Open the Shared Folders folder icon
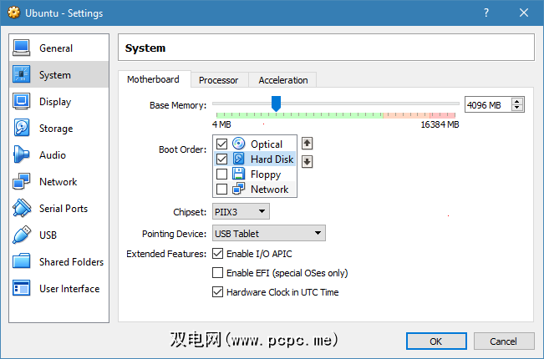This screenshot has height=359, width=544. [22, 261]
